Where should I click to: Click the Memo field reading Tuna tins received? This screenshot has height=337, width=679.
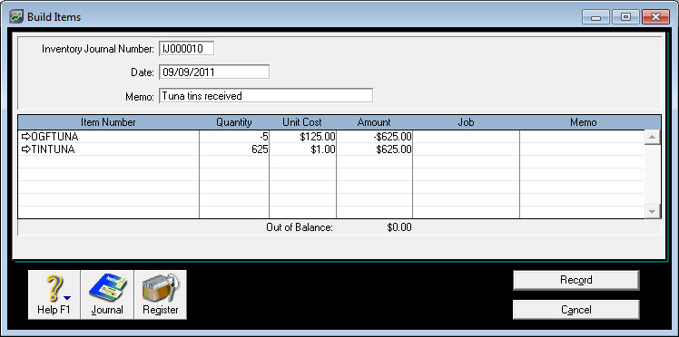tap(266, 95)
